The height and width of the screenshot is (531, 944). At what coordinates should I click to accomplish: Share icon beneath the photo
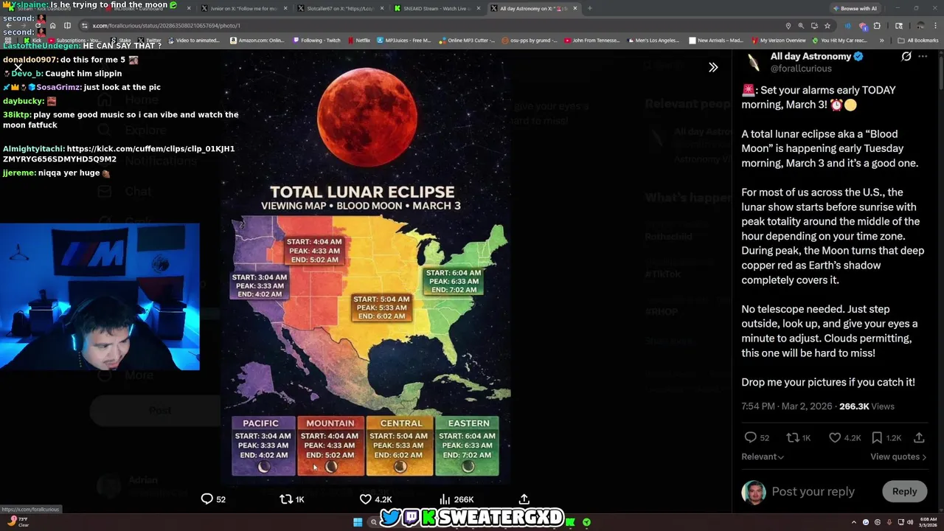524,499
